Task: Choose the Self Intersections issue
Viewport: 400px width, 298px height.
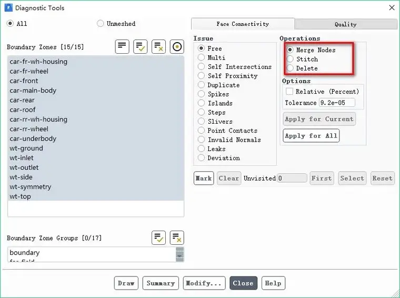Action: [x=201, y=66]
